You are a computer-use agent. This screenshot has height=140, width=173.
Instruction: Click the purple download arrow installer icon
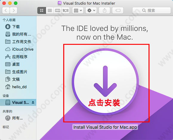pos(105,82)
